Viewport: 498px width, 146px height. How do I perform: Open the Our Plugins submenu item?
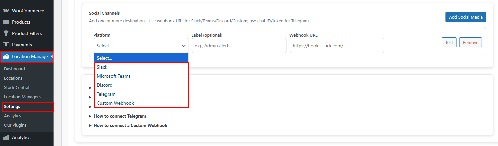15,125
